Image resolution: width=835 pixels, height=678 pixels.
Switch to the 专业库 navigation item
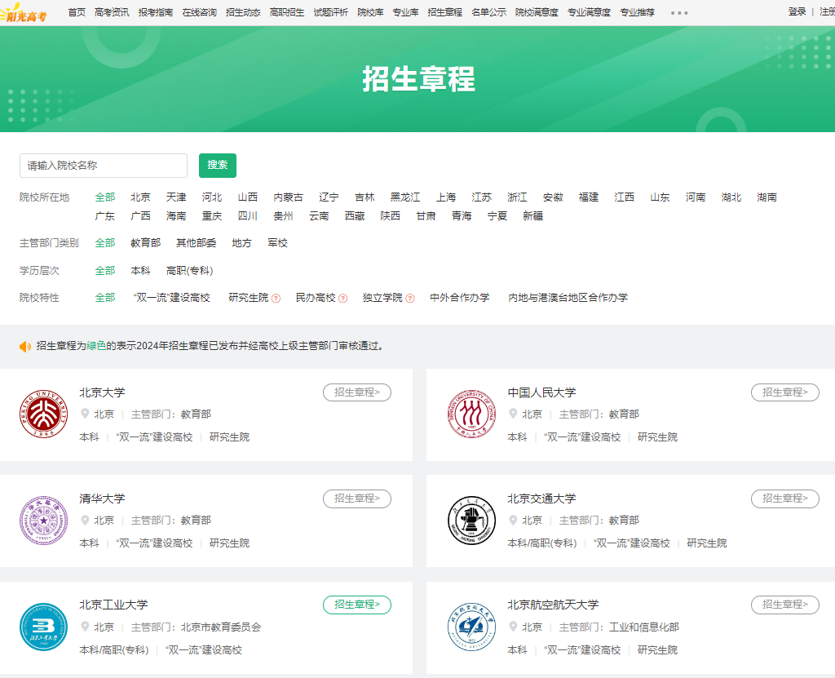(406, 12)
